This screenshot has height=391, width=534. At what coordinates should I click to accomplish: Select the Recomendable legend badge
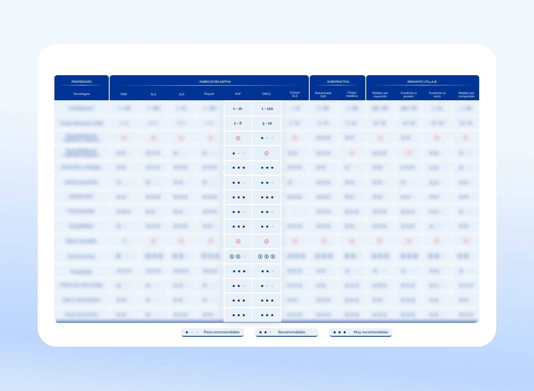pos(287,333)
